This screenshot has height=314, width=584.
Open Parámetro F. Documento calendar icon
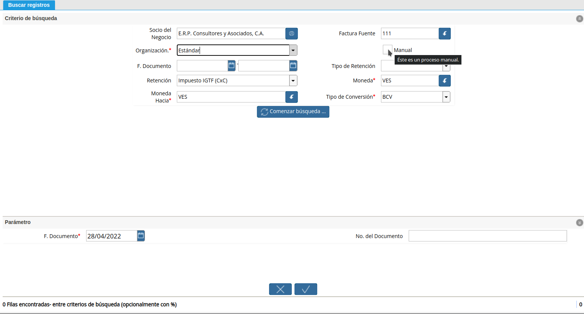click(141, 236)
